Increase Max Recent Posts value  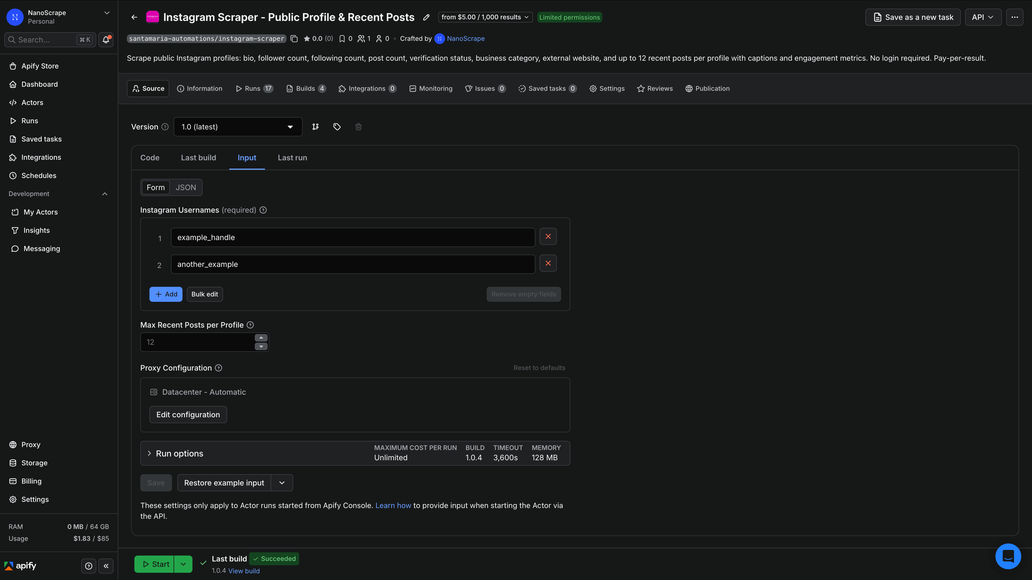click(x=261, y=338)
